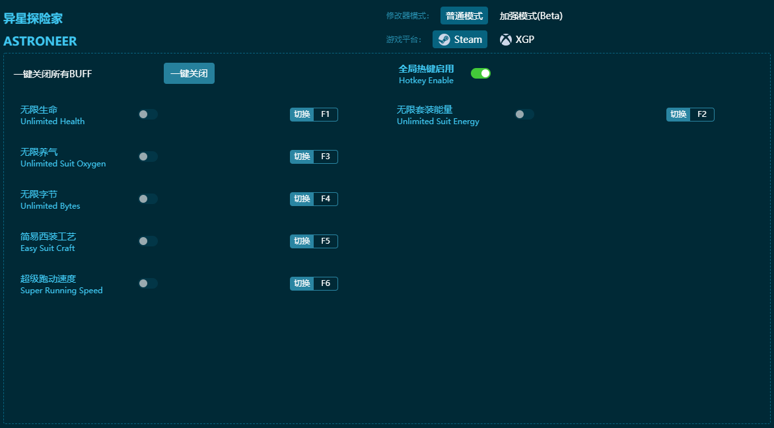Select the F5 hotkey field
Screen dimensions: 774x428
[x=325, y=241]
